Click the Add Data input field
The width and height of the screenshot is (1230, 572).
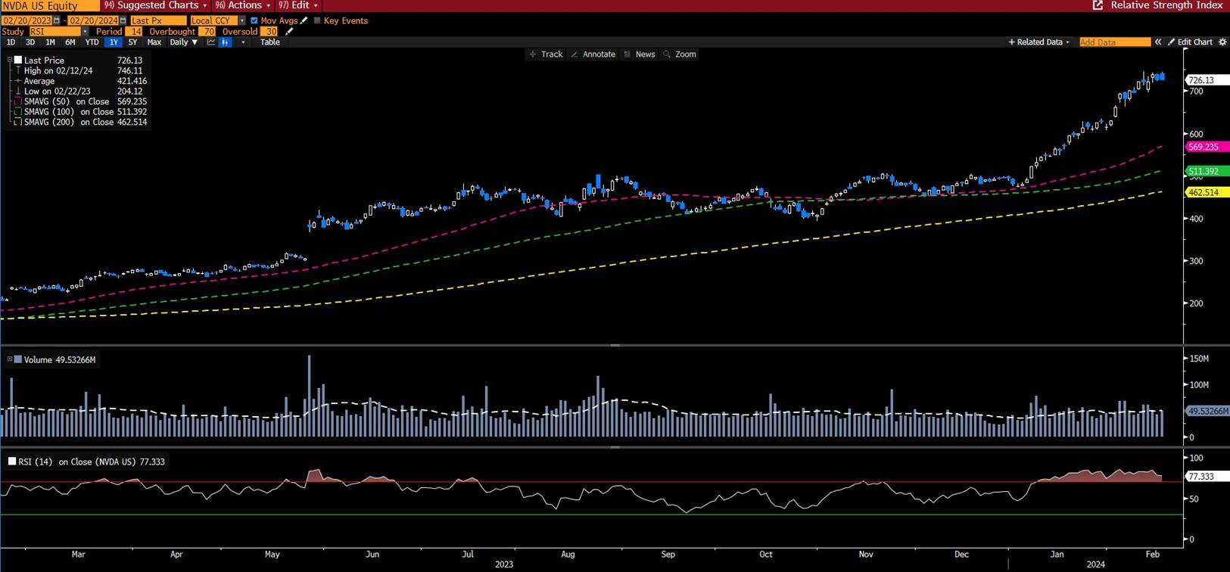click(1113, 42)
